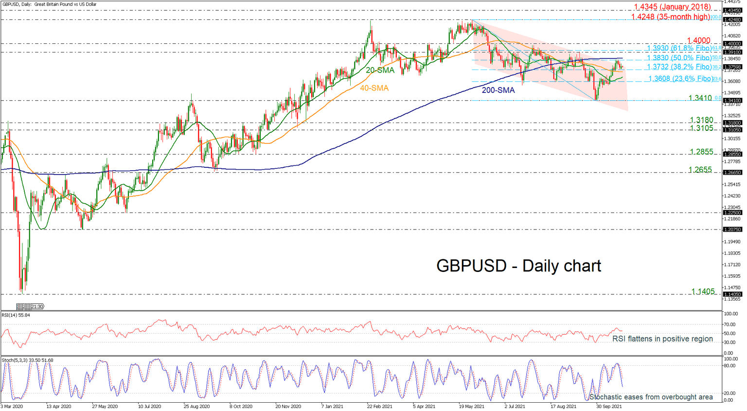This screenshot has height=411, width=747.
Task: Select the GBPUSD - Daily chart watermark text
Action: [518, 266]
